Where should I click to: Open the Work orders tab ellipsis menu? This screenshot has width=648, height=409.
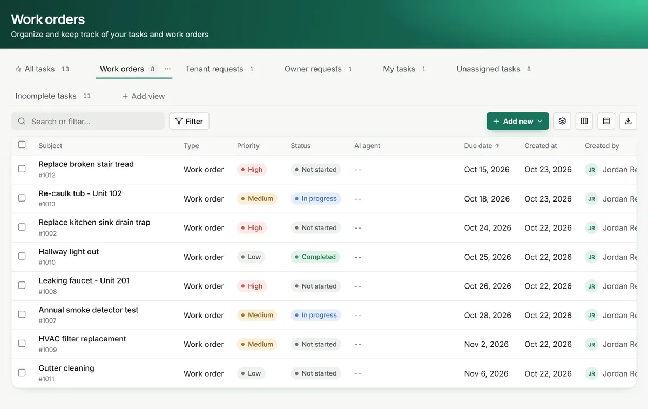pyautogui.click(x=167, y=69)
